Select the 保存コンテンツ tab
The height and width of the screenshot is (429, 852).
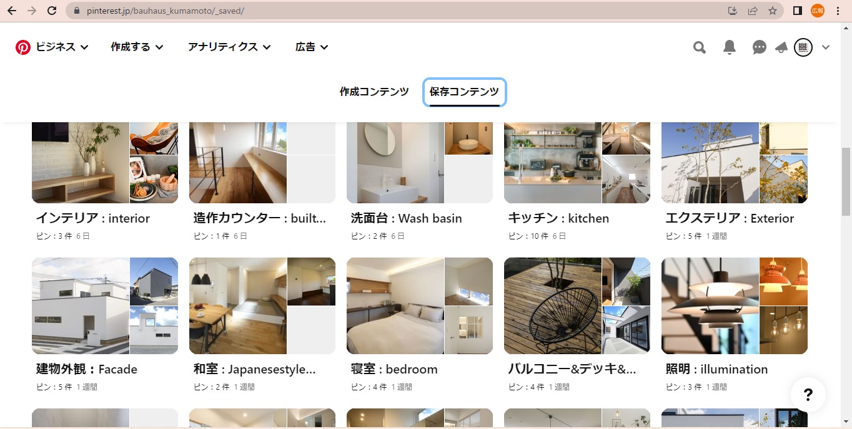(x=464, y=92)
